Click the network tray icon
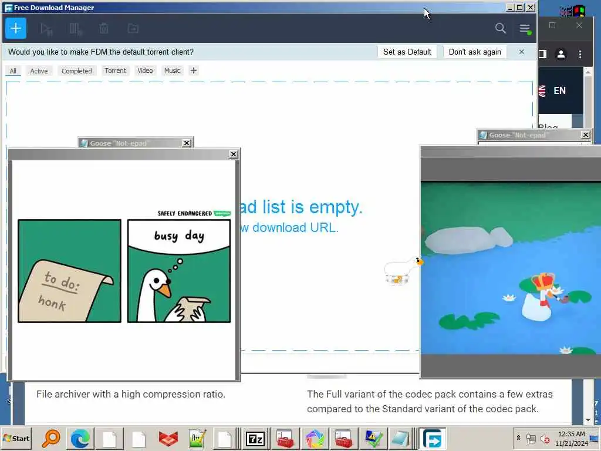This screenshot has width=601, height=451. tap(531, 438)
